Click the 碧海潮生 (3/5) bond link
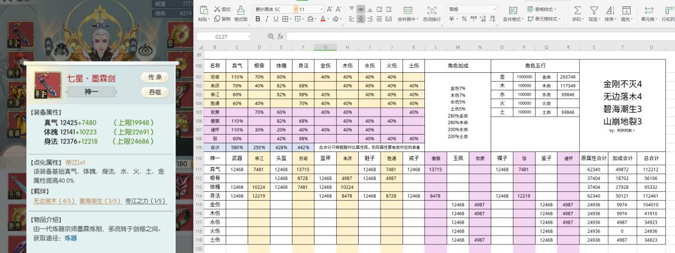 [x=101, y=201]
